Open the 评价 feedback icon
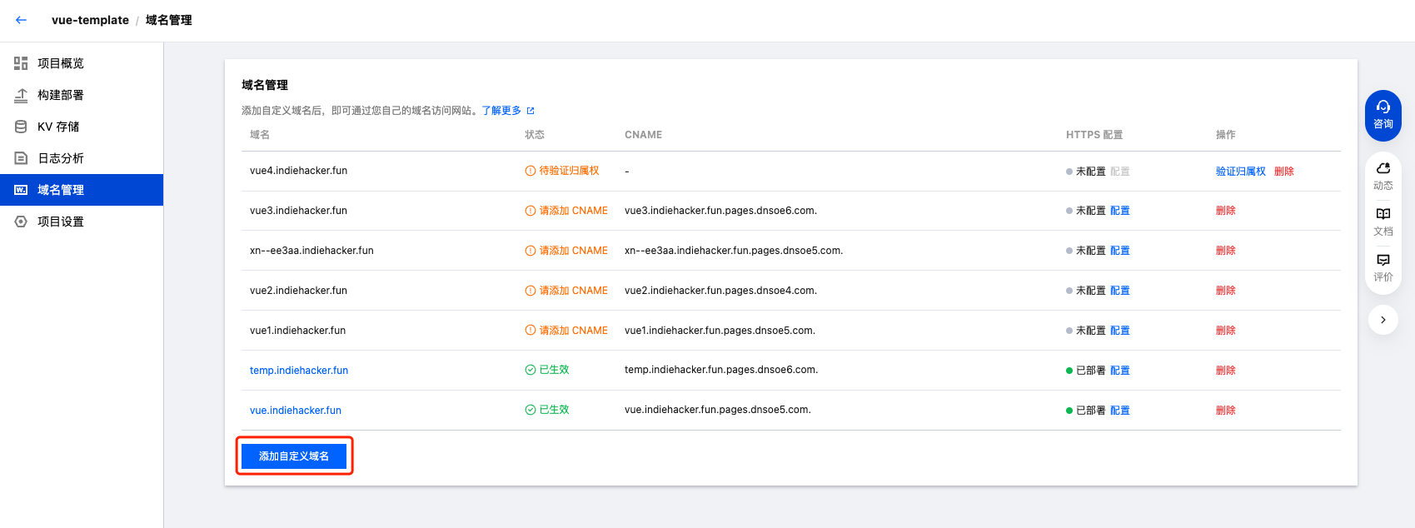 (1383, 267)
